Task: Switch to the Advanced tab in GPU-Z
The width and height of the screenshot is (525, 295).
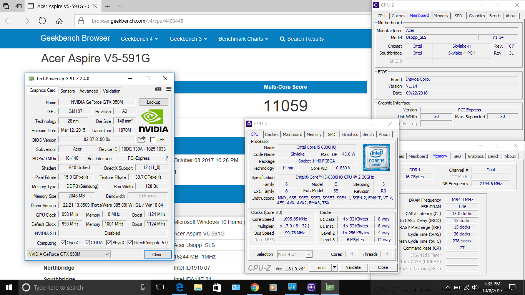Action: 89,91
